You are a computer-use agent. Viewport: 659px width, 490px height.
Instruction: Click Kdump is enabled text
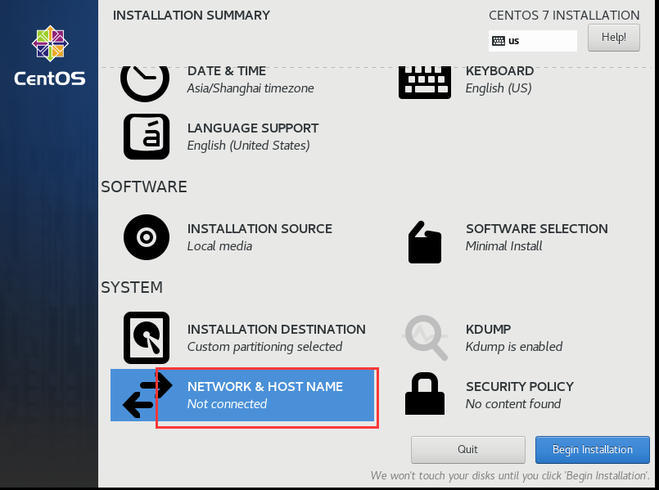[x=514, y=347]
